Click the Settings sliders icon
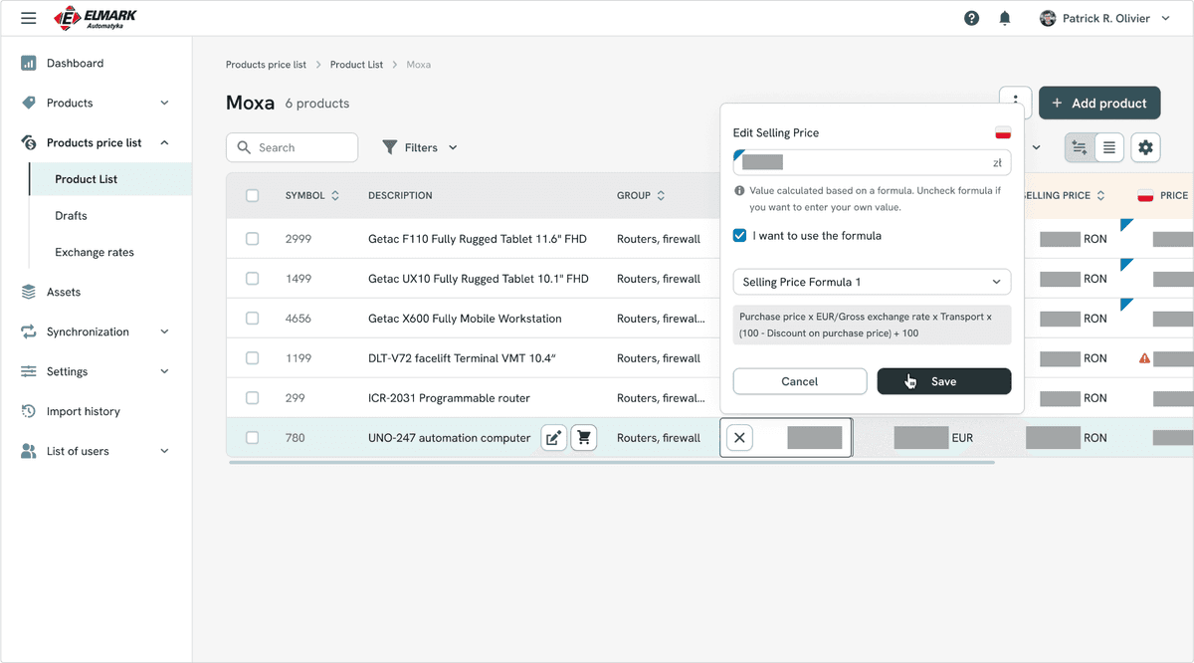This screenshot has height=663, width=1194. point(29,371)
